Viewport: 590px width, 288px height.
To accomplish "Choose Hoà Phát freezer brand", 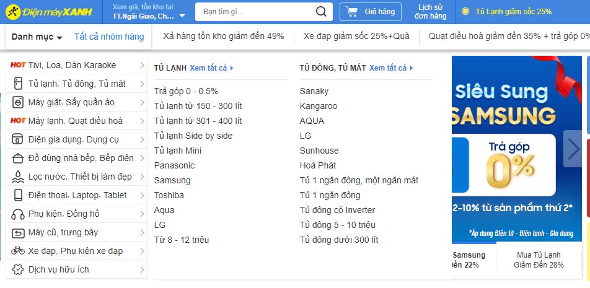I will [318, 165].
